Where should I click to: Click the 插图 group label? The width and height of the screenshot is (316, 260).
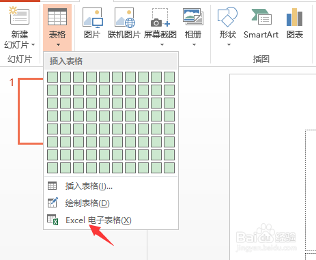261,59
